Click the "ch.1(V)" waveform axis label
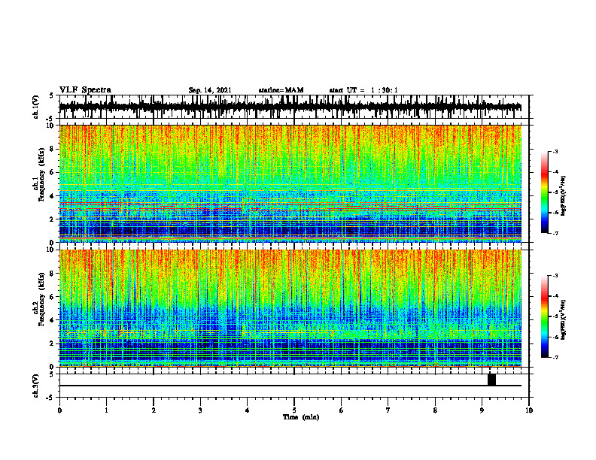Screen dimensions: 596x460 36,107
